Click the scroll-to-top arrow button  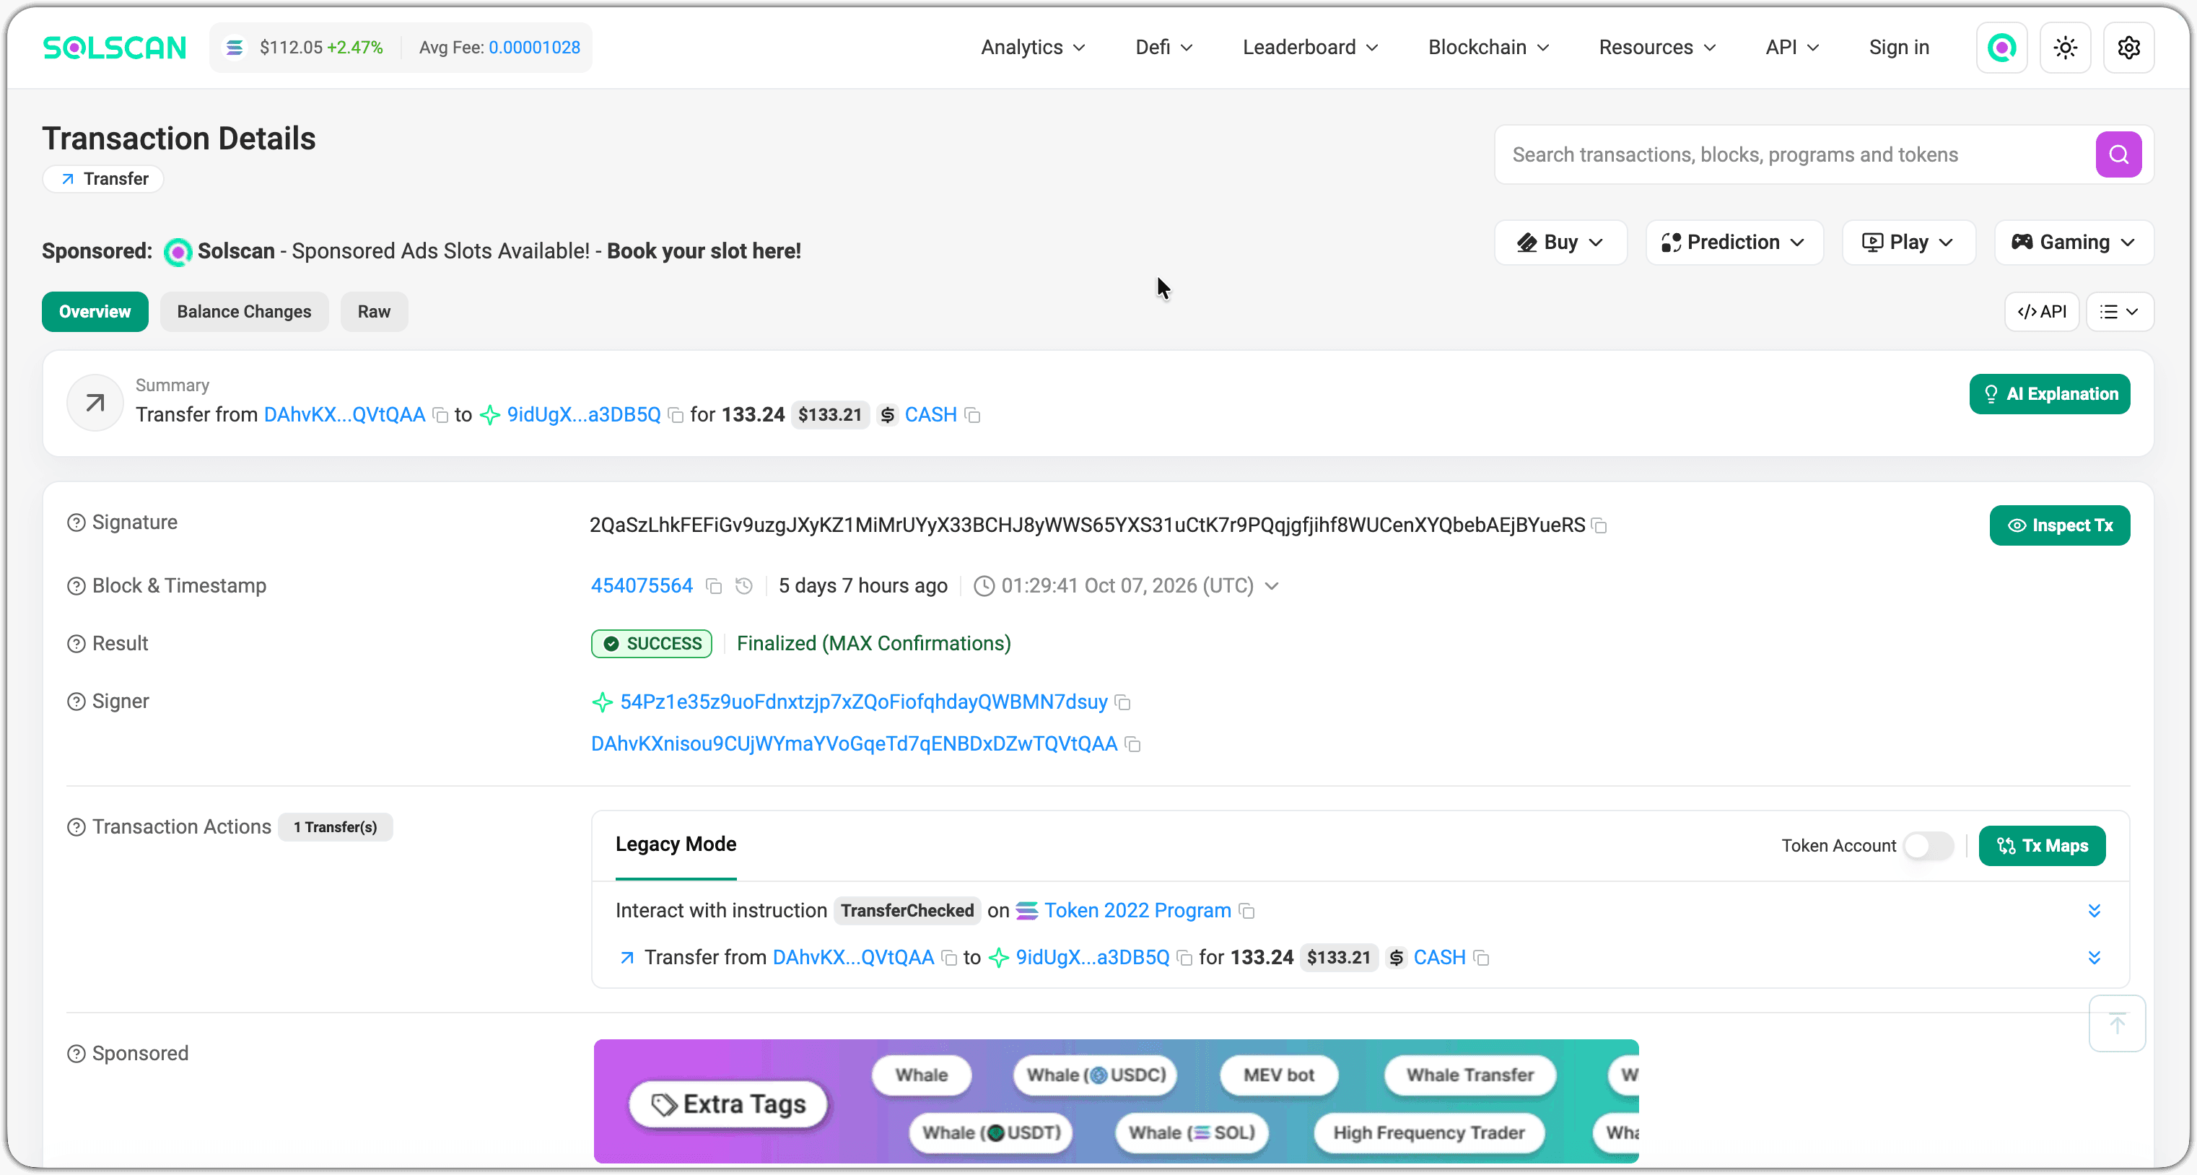(x=2117, y=1023)
